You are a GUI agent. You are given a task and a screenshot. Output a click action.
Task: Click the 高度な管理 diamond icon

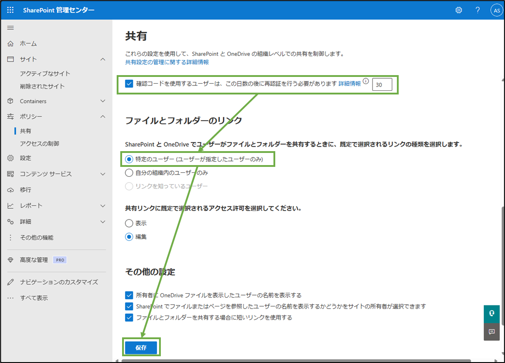point(10,260)
